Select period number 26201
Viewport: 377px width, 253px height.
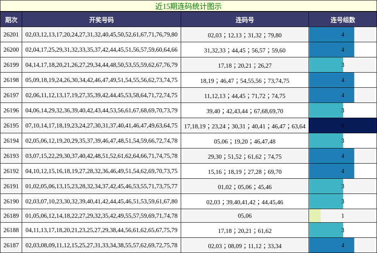pos(11,34)
